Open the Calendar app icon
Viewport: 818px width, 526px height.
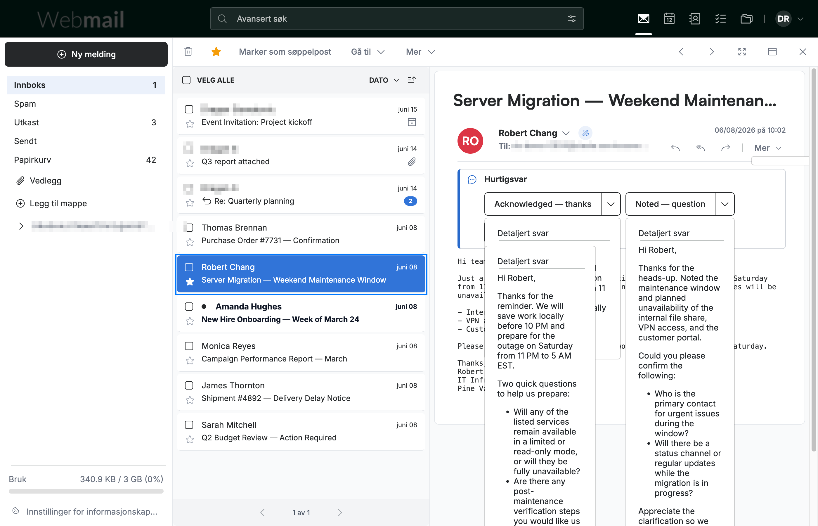[x=669, y=18]
